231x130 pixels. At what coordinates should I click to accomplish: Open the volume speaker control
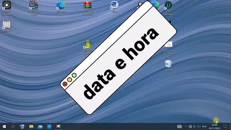[195, 126]
